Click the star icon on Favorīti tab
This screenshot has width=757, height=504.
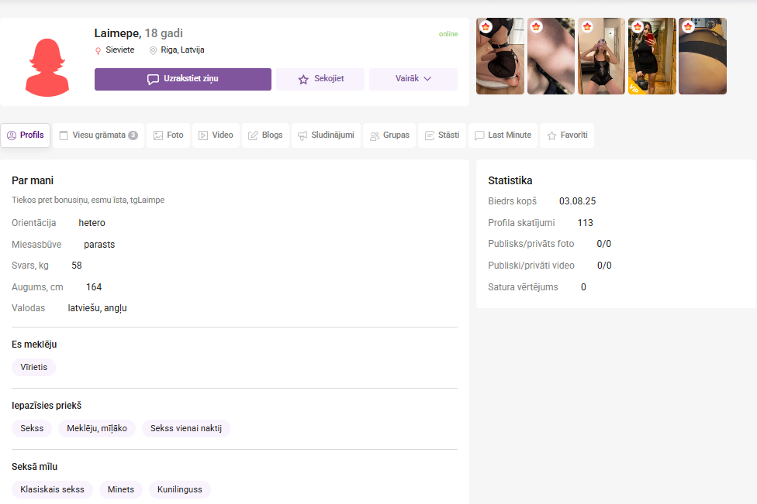[551, 136]
